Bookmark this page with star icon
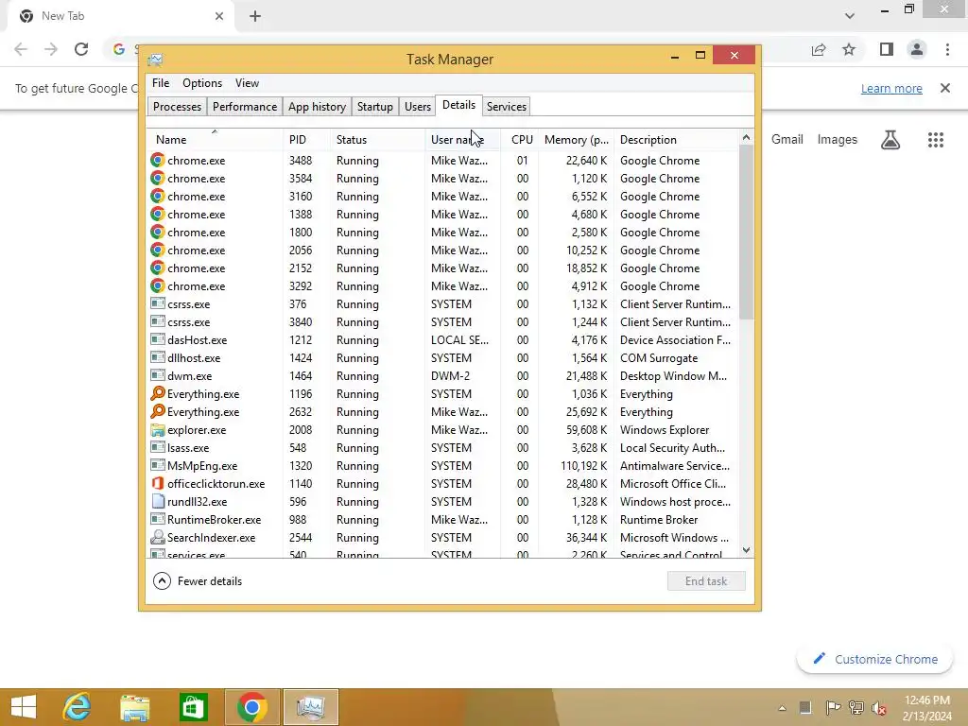Viewport: 968px width, 726px height. tap(849, 49)
